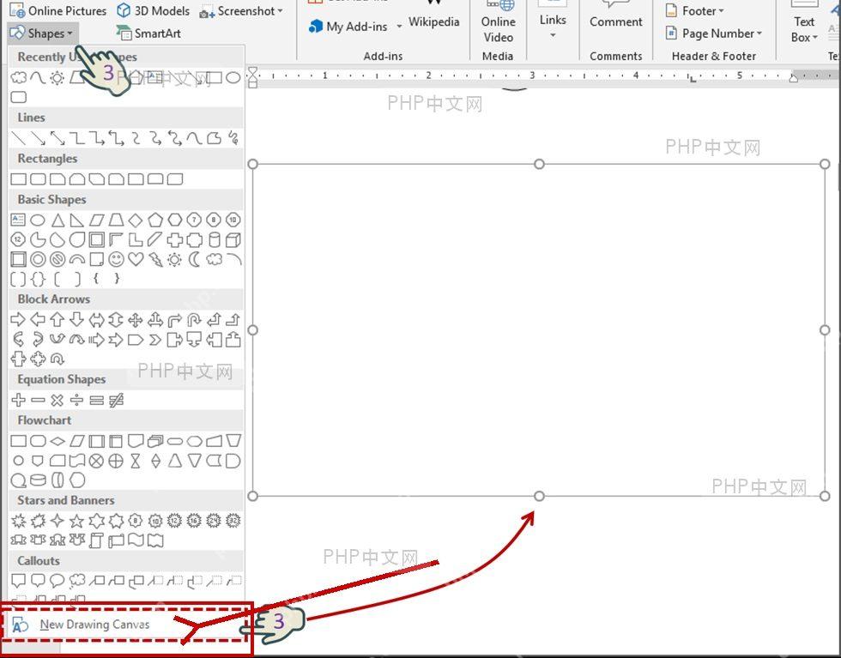The height and width of the screenshot is (658, 841).
Task: Pick the Smiley Face shape
Action: 116,260
